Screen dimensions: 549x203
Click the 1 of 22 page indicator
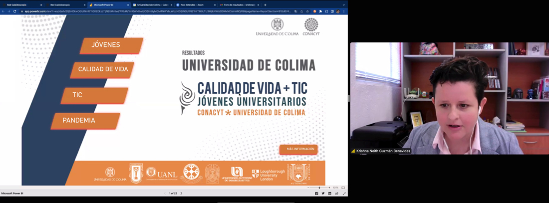173,193
